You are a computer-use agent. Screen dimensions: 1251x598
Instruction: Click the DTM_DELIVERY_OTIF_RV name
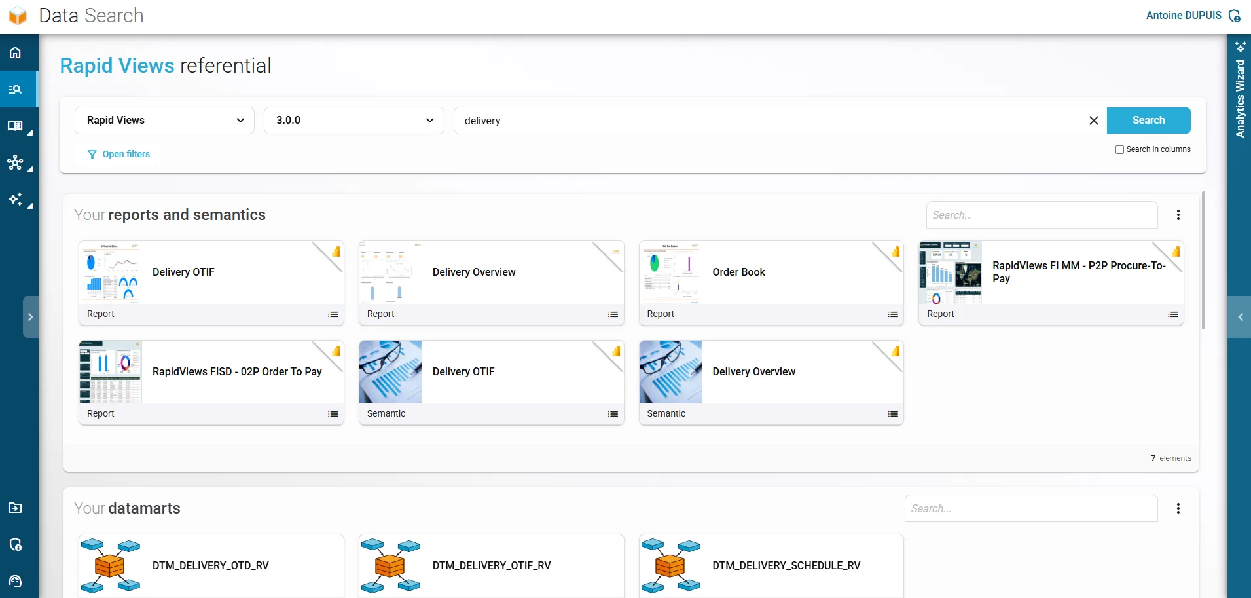tap(492, 566)
